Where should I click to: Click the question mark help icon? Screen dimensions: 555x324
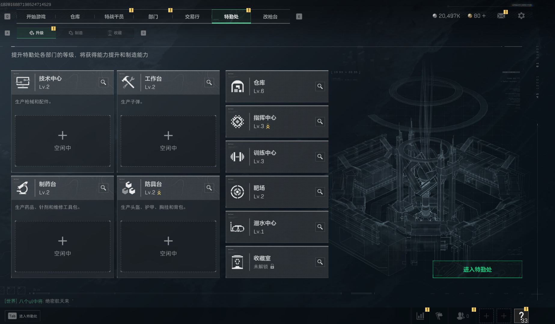[521, 316]
